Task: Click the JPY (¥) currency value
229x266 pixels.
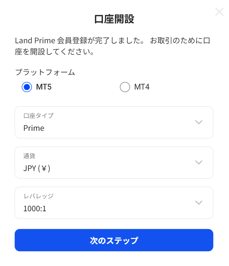Action: click(37, 168)
